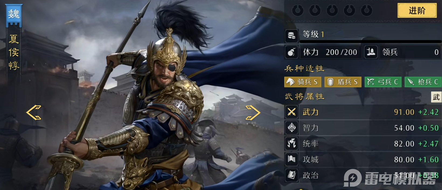Tap the 攻城 siege flag icon

coord(291,160)
